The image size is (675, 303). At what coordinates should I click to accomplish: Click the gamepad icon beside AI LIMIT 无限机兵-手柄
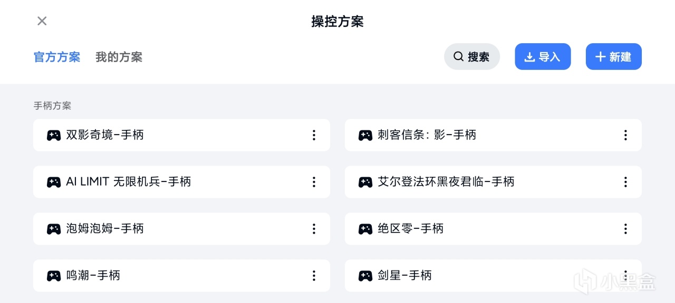point(54,182)
